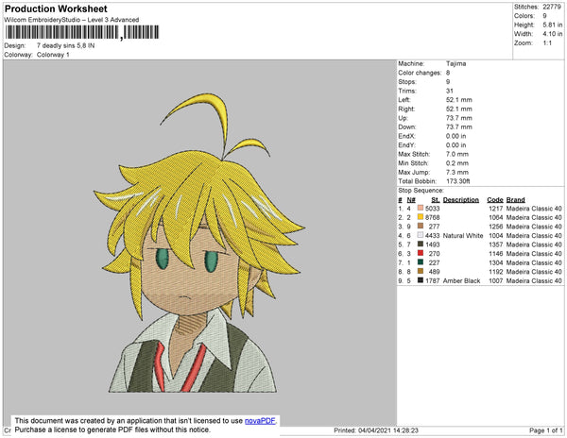Click the 'Brand' column header
The image size is (567, 438).
(516, 200)
